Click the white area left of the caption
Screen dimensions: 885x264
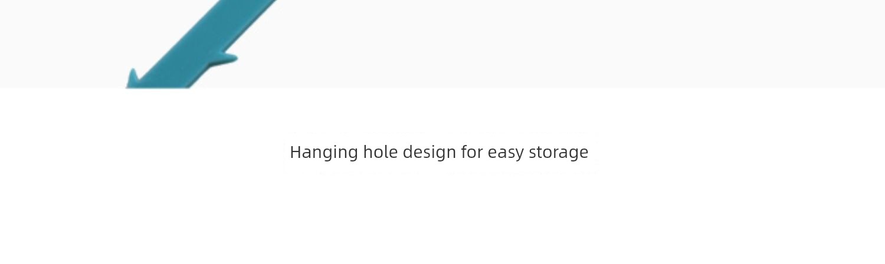(x=142, y=152)
